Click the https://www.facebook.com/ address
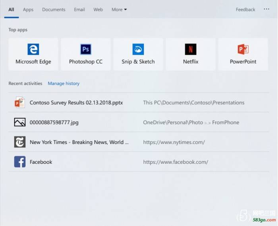Viewport: 278px width, 226px height. tap(176, 162)
